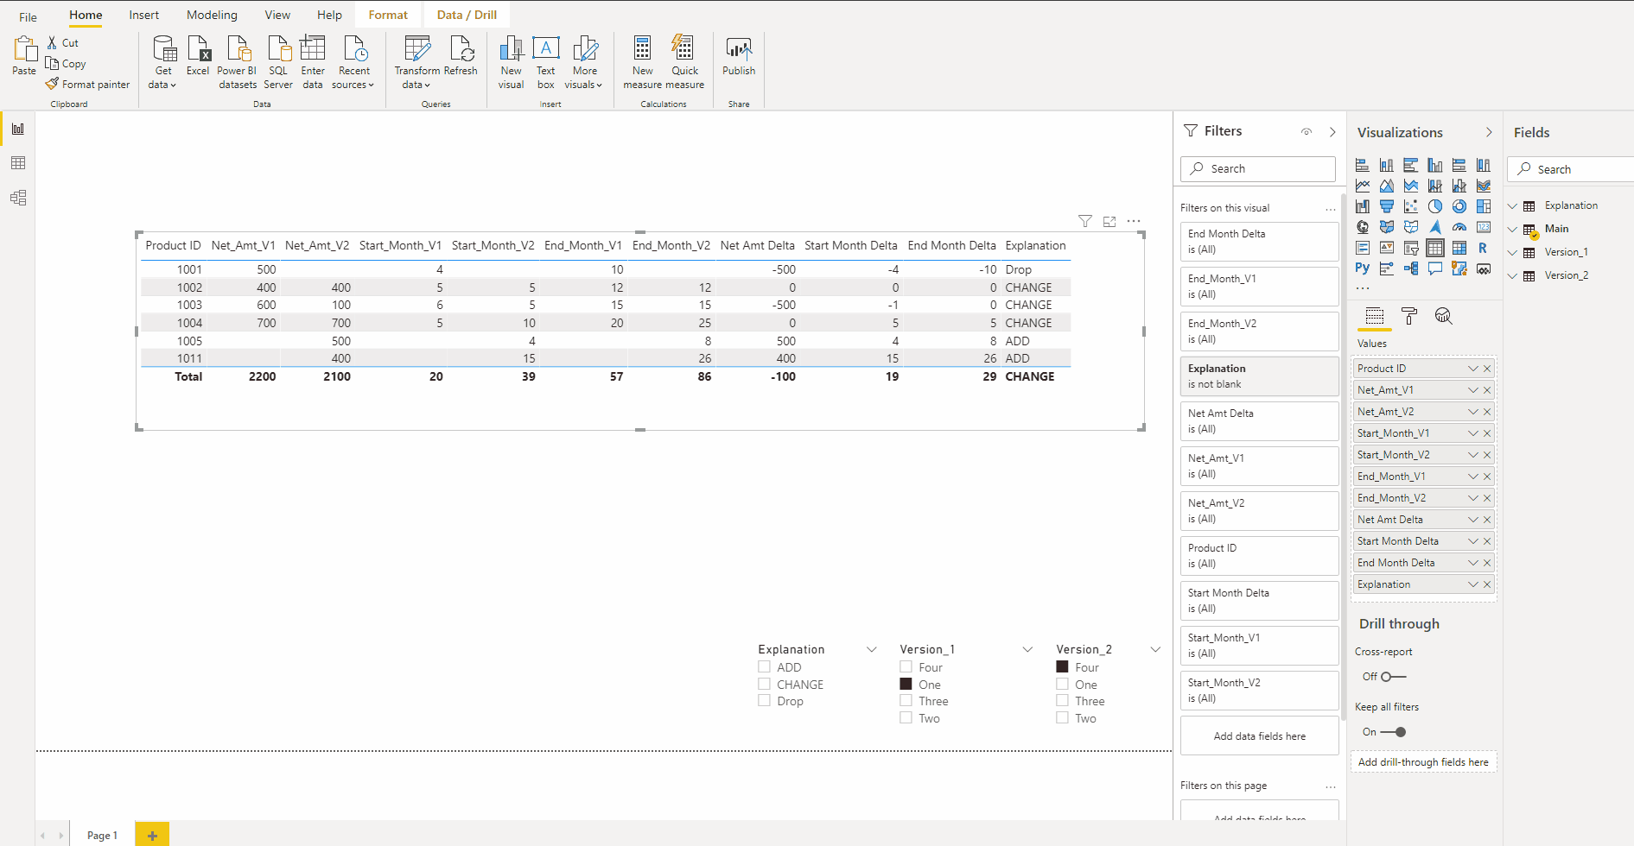Screen dimensions: 1634x846
Task: Click the Get data icon
Action: coord(163,62)
